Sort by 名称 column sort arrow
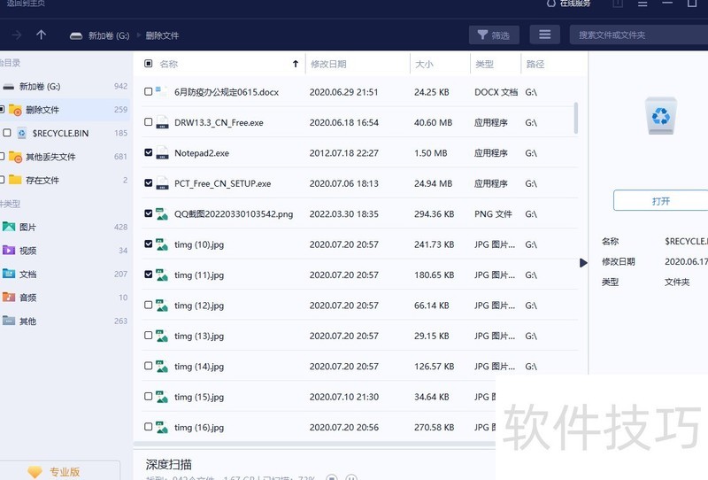708x480 pixels. (x=295, y=64)
